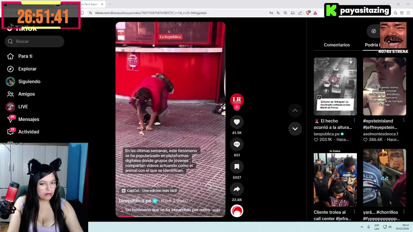Go to next video down arrow

point(295,129)
